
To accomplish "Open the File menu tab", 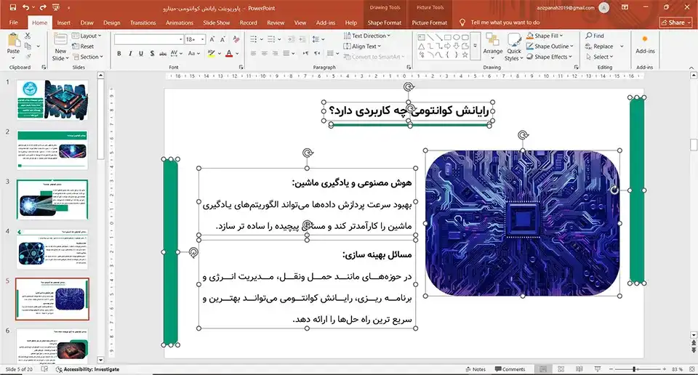I will click(13, 23).
